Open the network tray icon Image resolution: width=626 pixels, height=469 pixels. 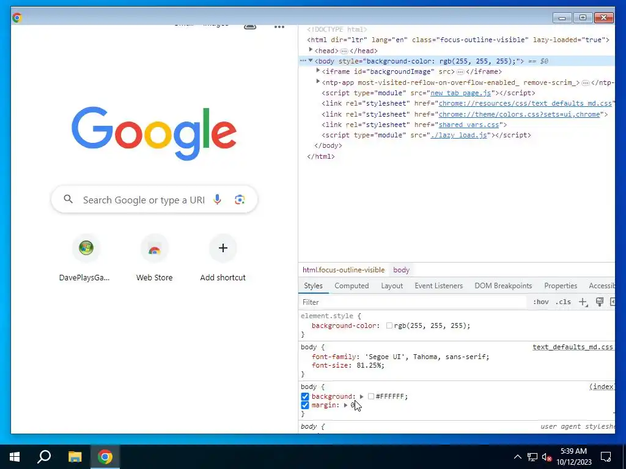click(532, 457)
